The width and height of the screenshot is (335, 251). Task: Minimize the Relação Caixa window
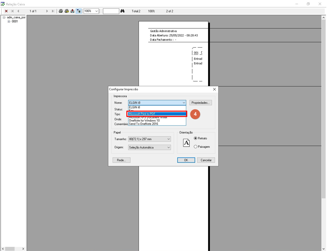tap(297, 4)
